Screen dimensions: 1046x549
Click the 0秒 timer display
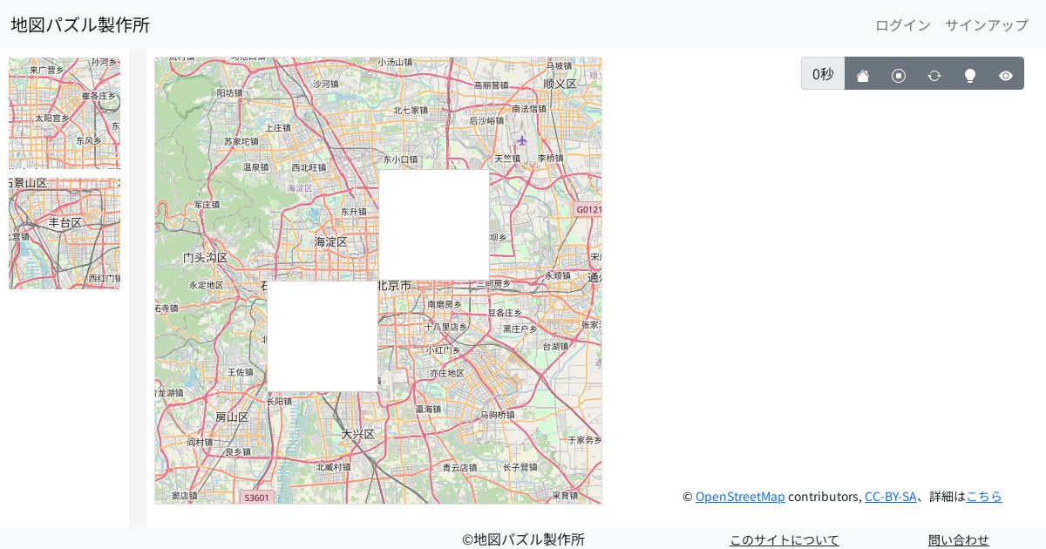tap(823, 74)
